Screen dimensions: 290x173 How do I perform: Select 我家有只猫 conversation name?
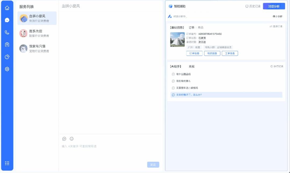37,46
